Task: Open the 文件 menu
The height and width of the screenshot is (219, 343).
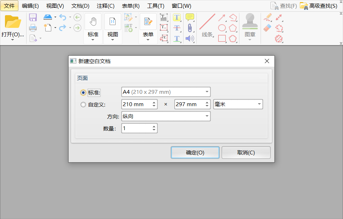Action: click(x=10, y=6)
